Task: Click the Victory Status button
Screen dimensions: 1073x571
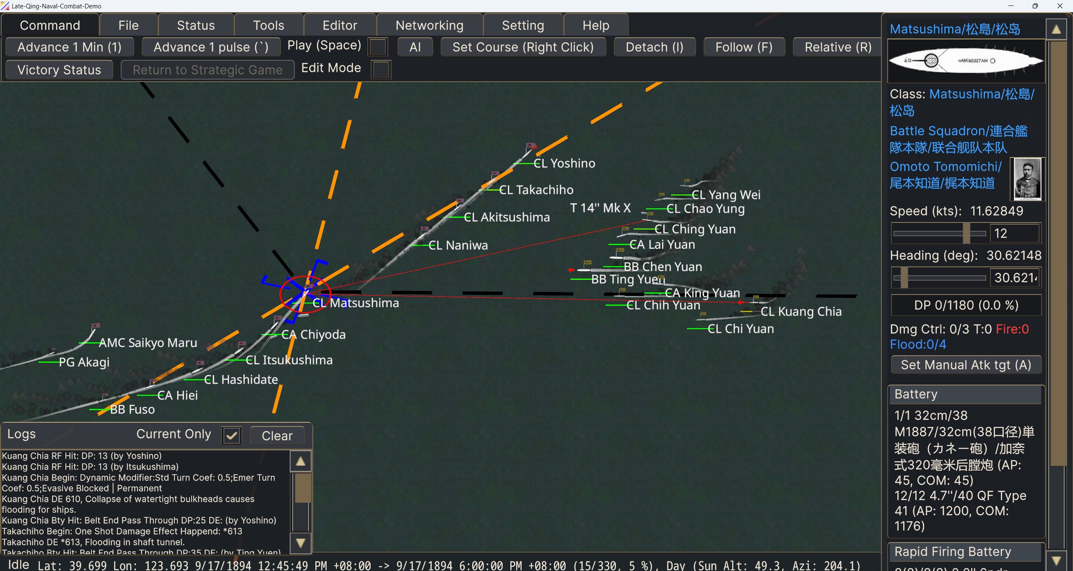Action: click(x=59, y=70)
